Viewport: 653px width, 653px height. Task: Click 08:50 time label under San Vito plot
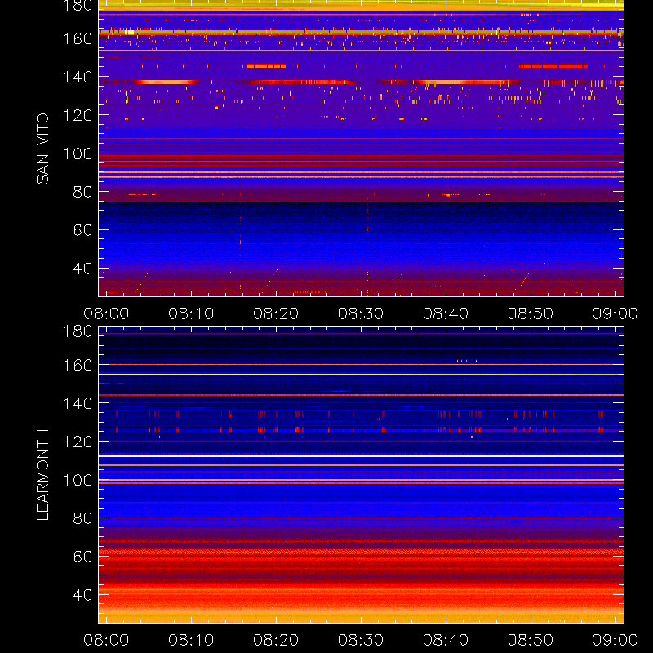[x=531, y=313]
